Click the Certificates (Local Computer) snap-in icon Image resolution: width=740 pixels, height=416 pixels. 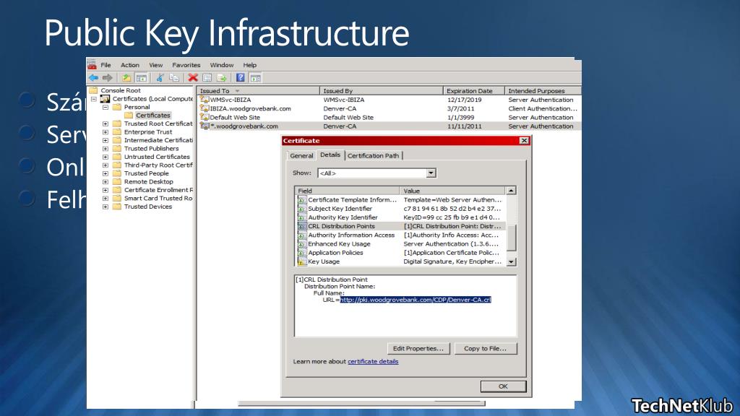pyautogui.click(x=106, y=98)
